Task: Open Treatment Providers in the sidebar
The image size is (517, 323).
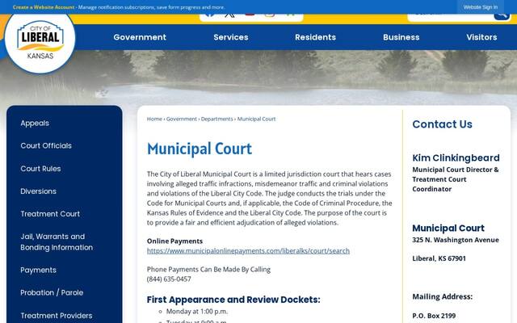Action: 57,316
